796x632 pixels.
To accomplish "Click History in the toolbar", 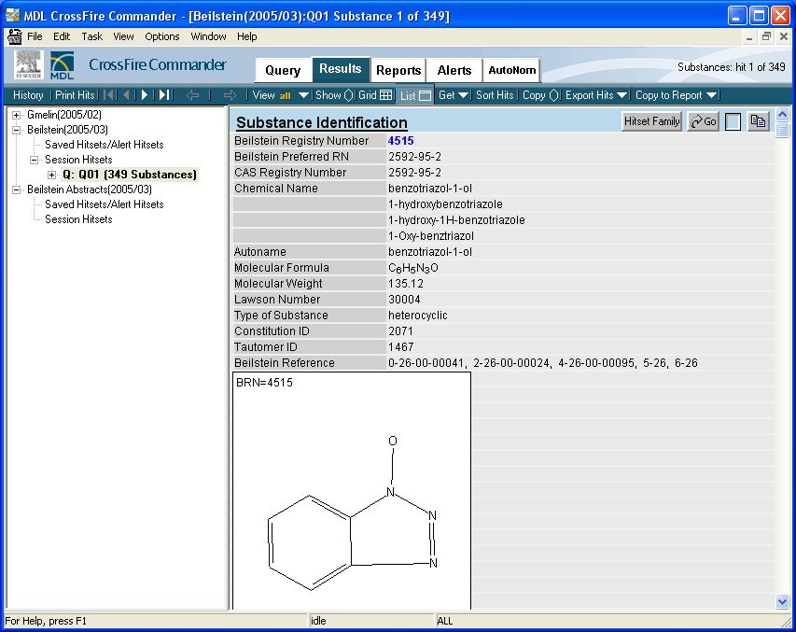I will click(x=28, y=95).
